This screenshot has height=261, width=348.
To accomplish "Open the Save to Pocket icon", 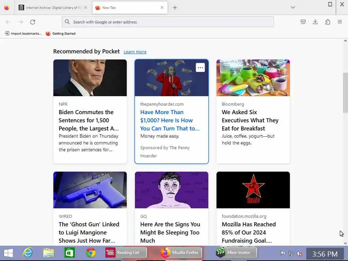I will click(303, 22).
